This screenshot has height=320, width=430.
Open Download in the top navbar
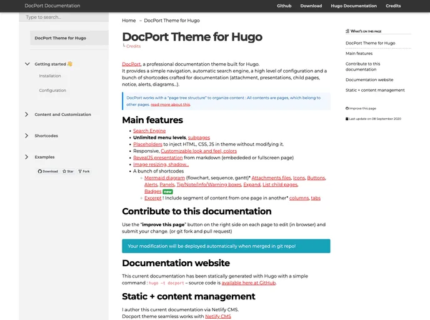pos(311,6)
